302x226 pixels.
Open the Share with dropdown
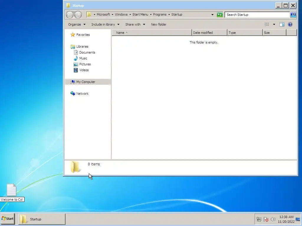tap(135, 24)
